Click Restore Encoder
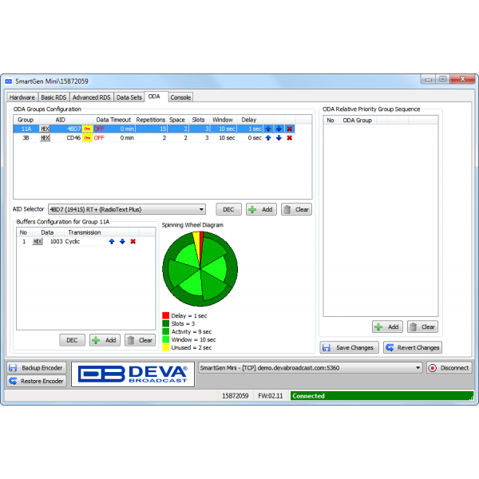This screenshot has height=479, width=479. coord(37,382)
